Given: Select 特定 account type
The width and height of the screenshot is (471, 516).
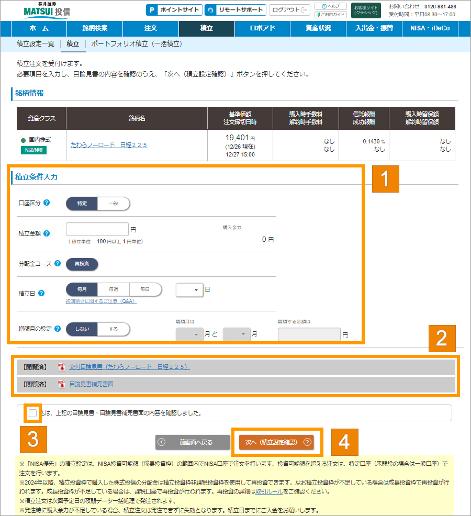Looking at the screenshot, I should coord(82,204).
